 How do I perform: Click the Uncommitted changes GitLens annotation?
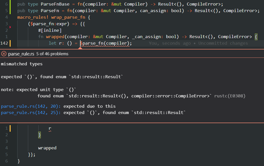223,43
